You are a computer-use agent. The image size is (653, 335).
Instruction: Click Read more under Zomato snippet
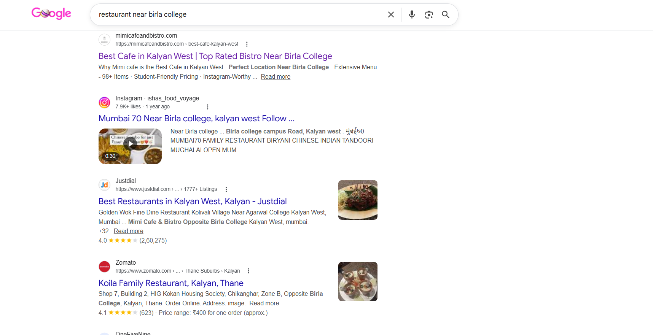coord(264,303)
